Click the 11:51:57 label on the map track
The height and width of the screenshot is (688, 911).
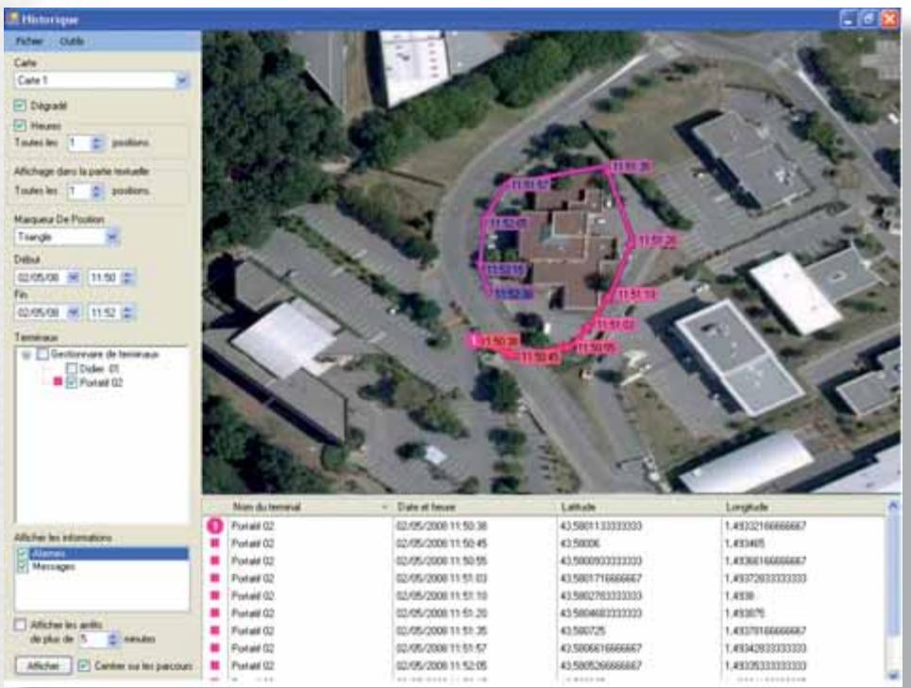pos(530,185)
